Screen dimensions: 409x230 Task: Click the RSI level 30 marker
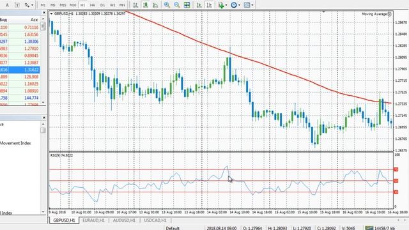click(396, 192)
